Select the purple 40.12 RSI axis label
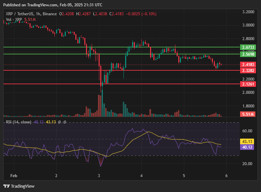This screenshot has width=261, height=192. tap(248, 147)
